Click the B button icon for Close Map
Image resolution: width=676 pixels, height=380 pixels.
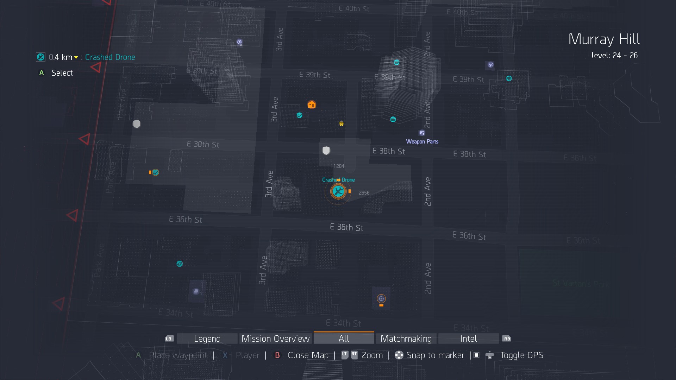277,355
